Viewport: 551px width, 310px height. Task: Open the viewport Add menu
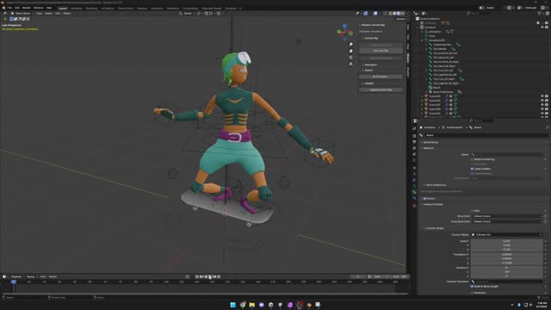tap(58, 14)
